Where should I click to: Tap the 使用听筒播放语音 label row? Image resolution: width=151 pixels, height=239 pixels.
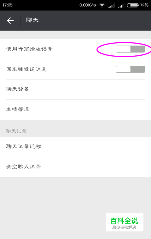coord(75,49)
